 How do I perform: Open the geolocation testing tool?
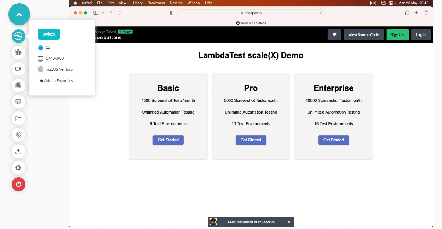coord(18,135)
